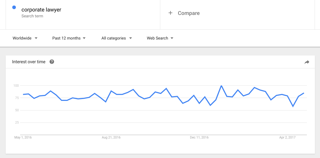
Task: Edit the corporate lawyer search term
Action: click(41, 10)
